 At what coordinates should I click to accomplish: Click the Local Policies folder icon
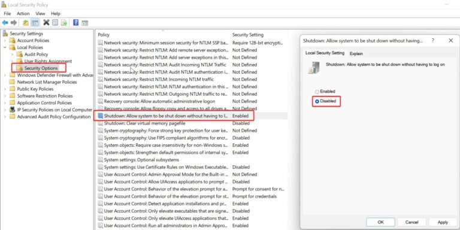coord(13,47)
